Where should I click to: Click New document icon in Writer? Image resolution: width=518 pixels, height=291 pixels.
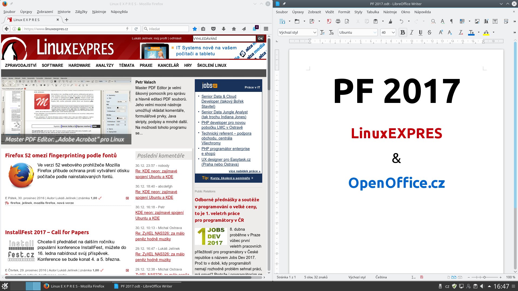point(282,21)
